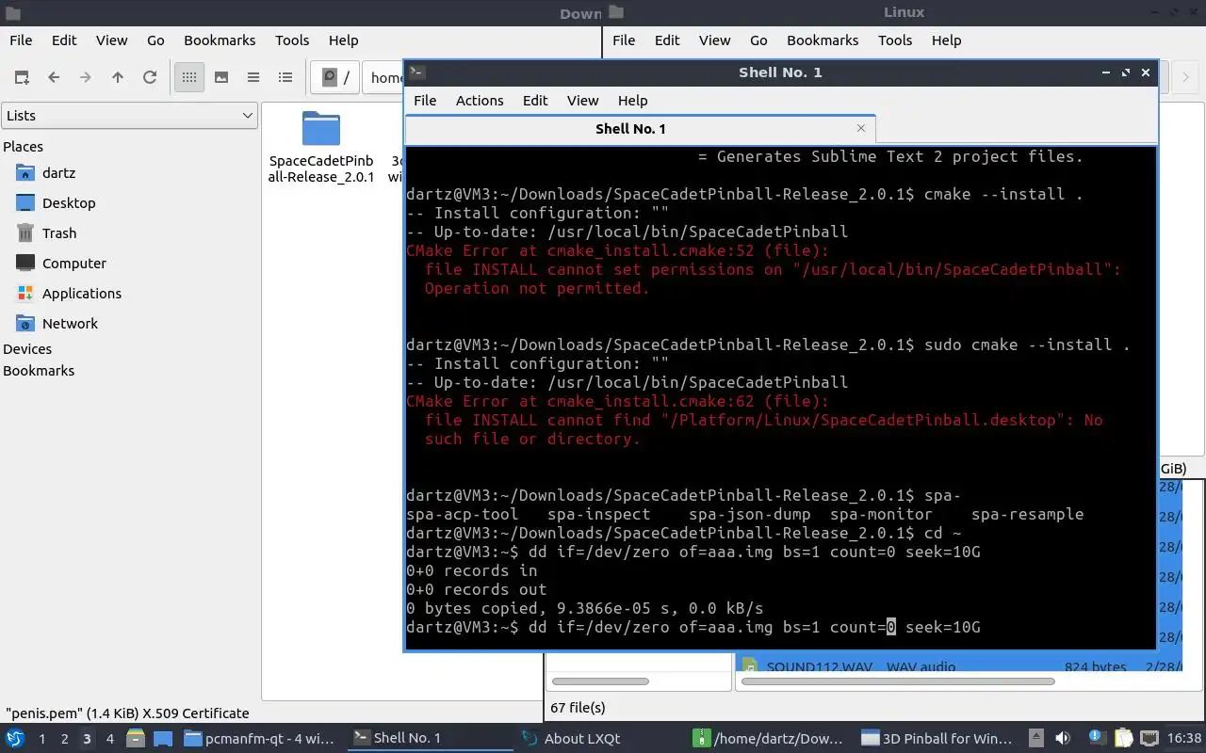Open the LXQt application menu
The image size is (1206, 753).
point(15,739)
